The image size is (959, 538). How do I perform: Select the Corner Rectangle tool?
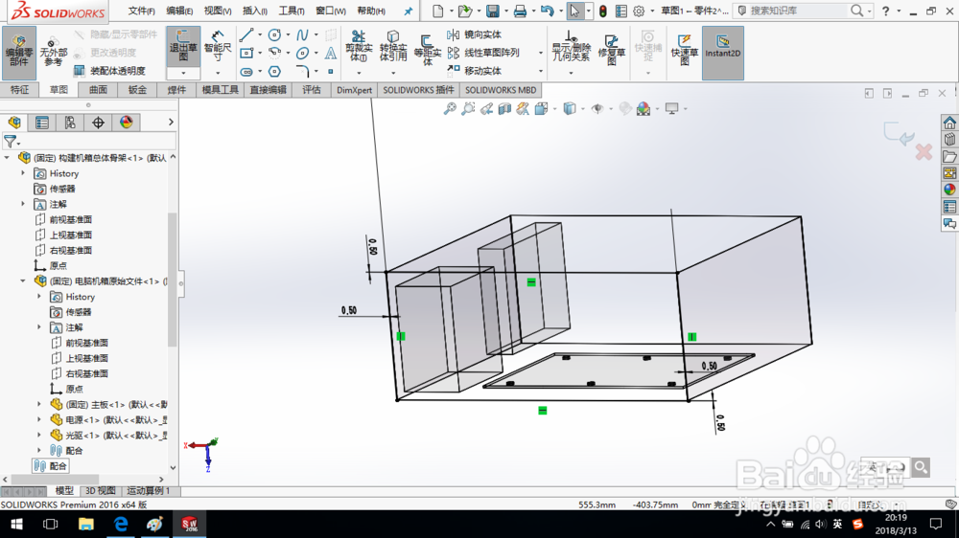(x=246, y=53)
